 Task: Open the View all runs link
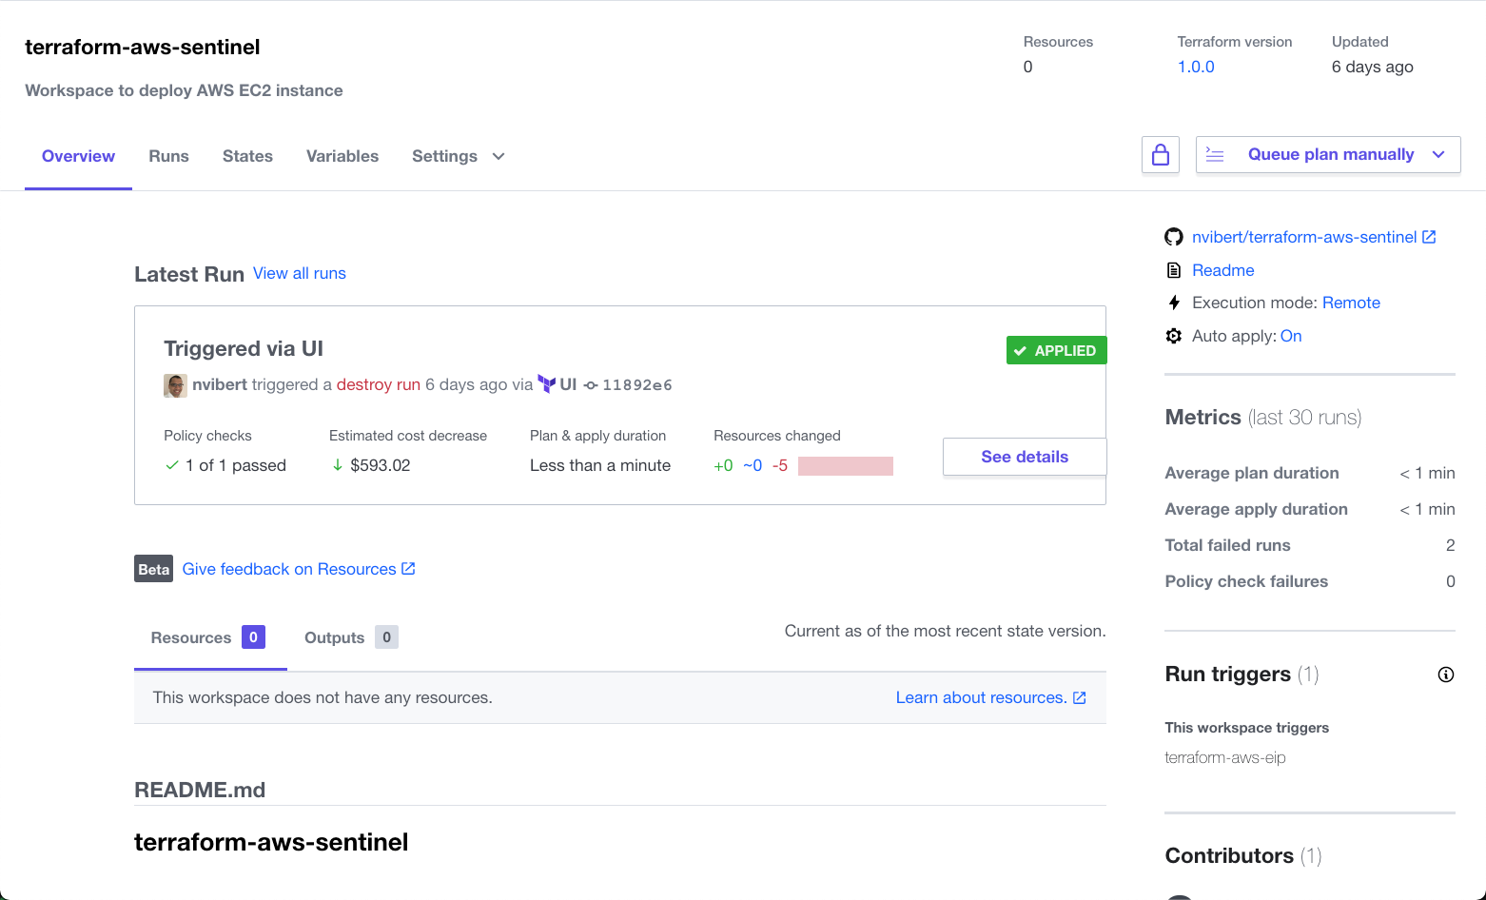[x=299, y=273]
